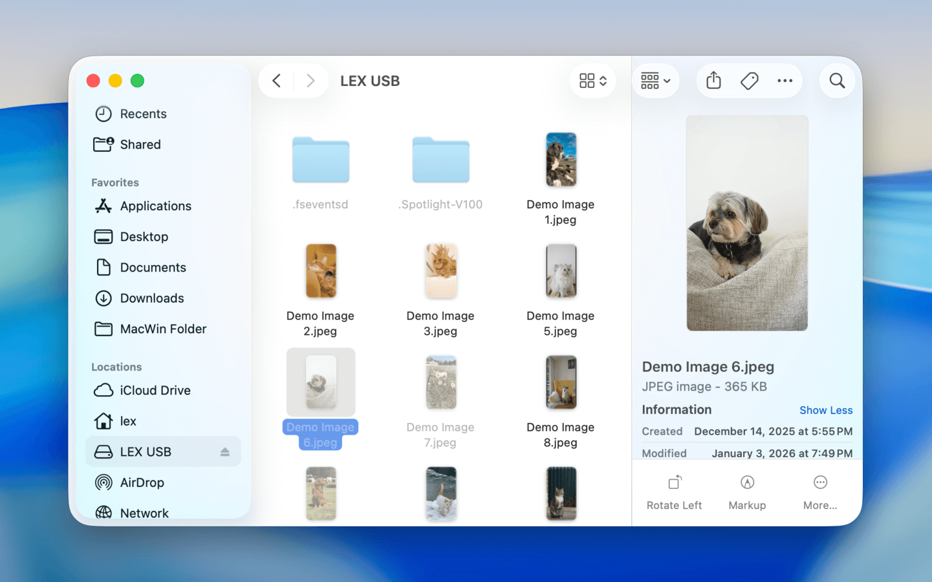Open the Share icon in the toolbar
Image resolution: width=932 pixels, height=582 pixels.
(x=713, y=80)
